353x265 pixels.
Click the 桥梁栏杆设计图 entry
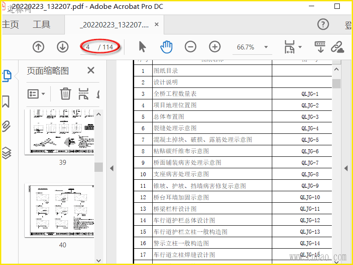tap(175, 209)
